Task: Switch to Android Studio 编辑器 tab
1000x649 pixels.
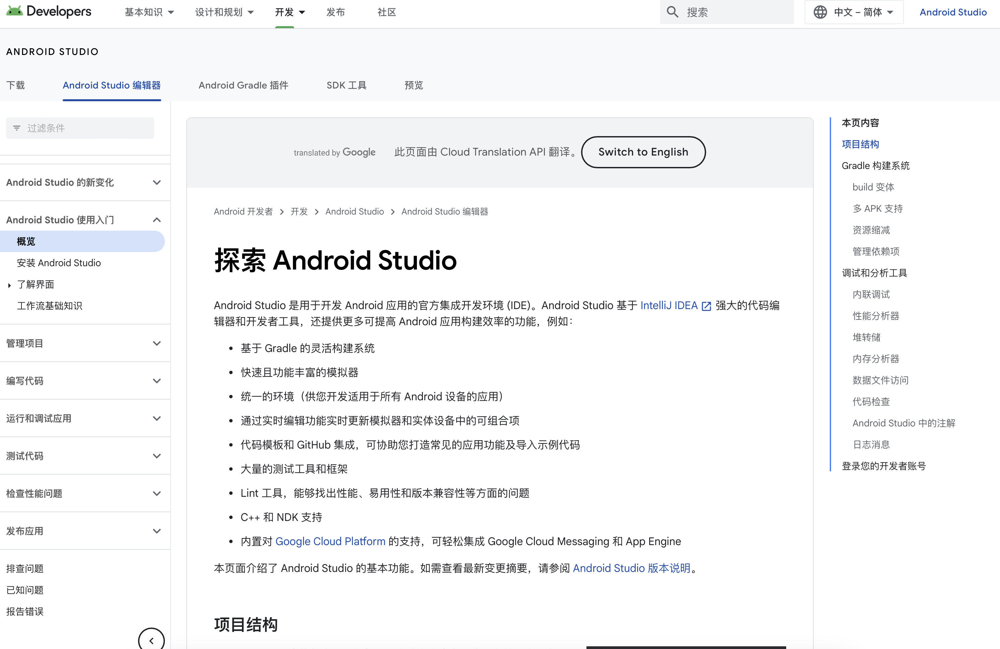Action: (x=112, y=85)
